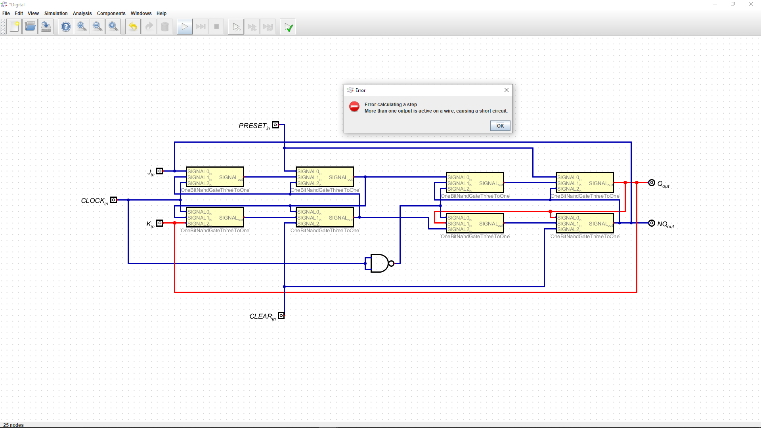Zoom in on the circuit
Viewport: 761px width, 428px height.
(x=81, y=26)
